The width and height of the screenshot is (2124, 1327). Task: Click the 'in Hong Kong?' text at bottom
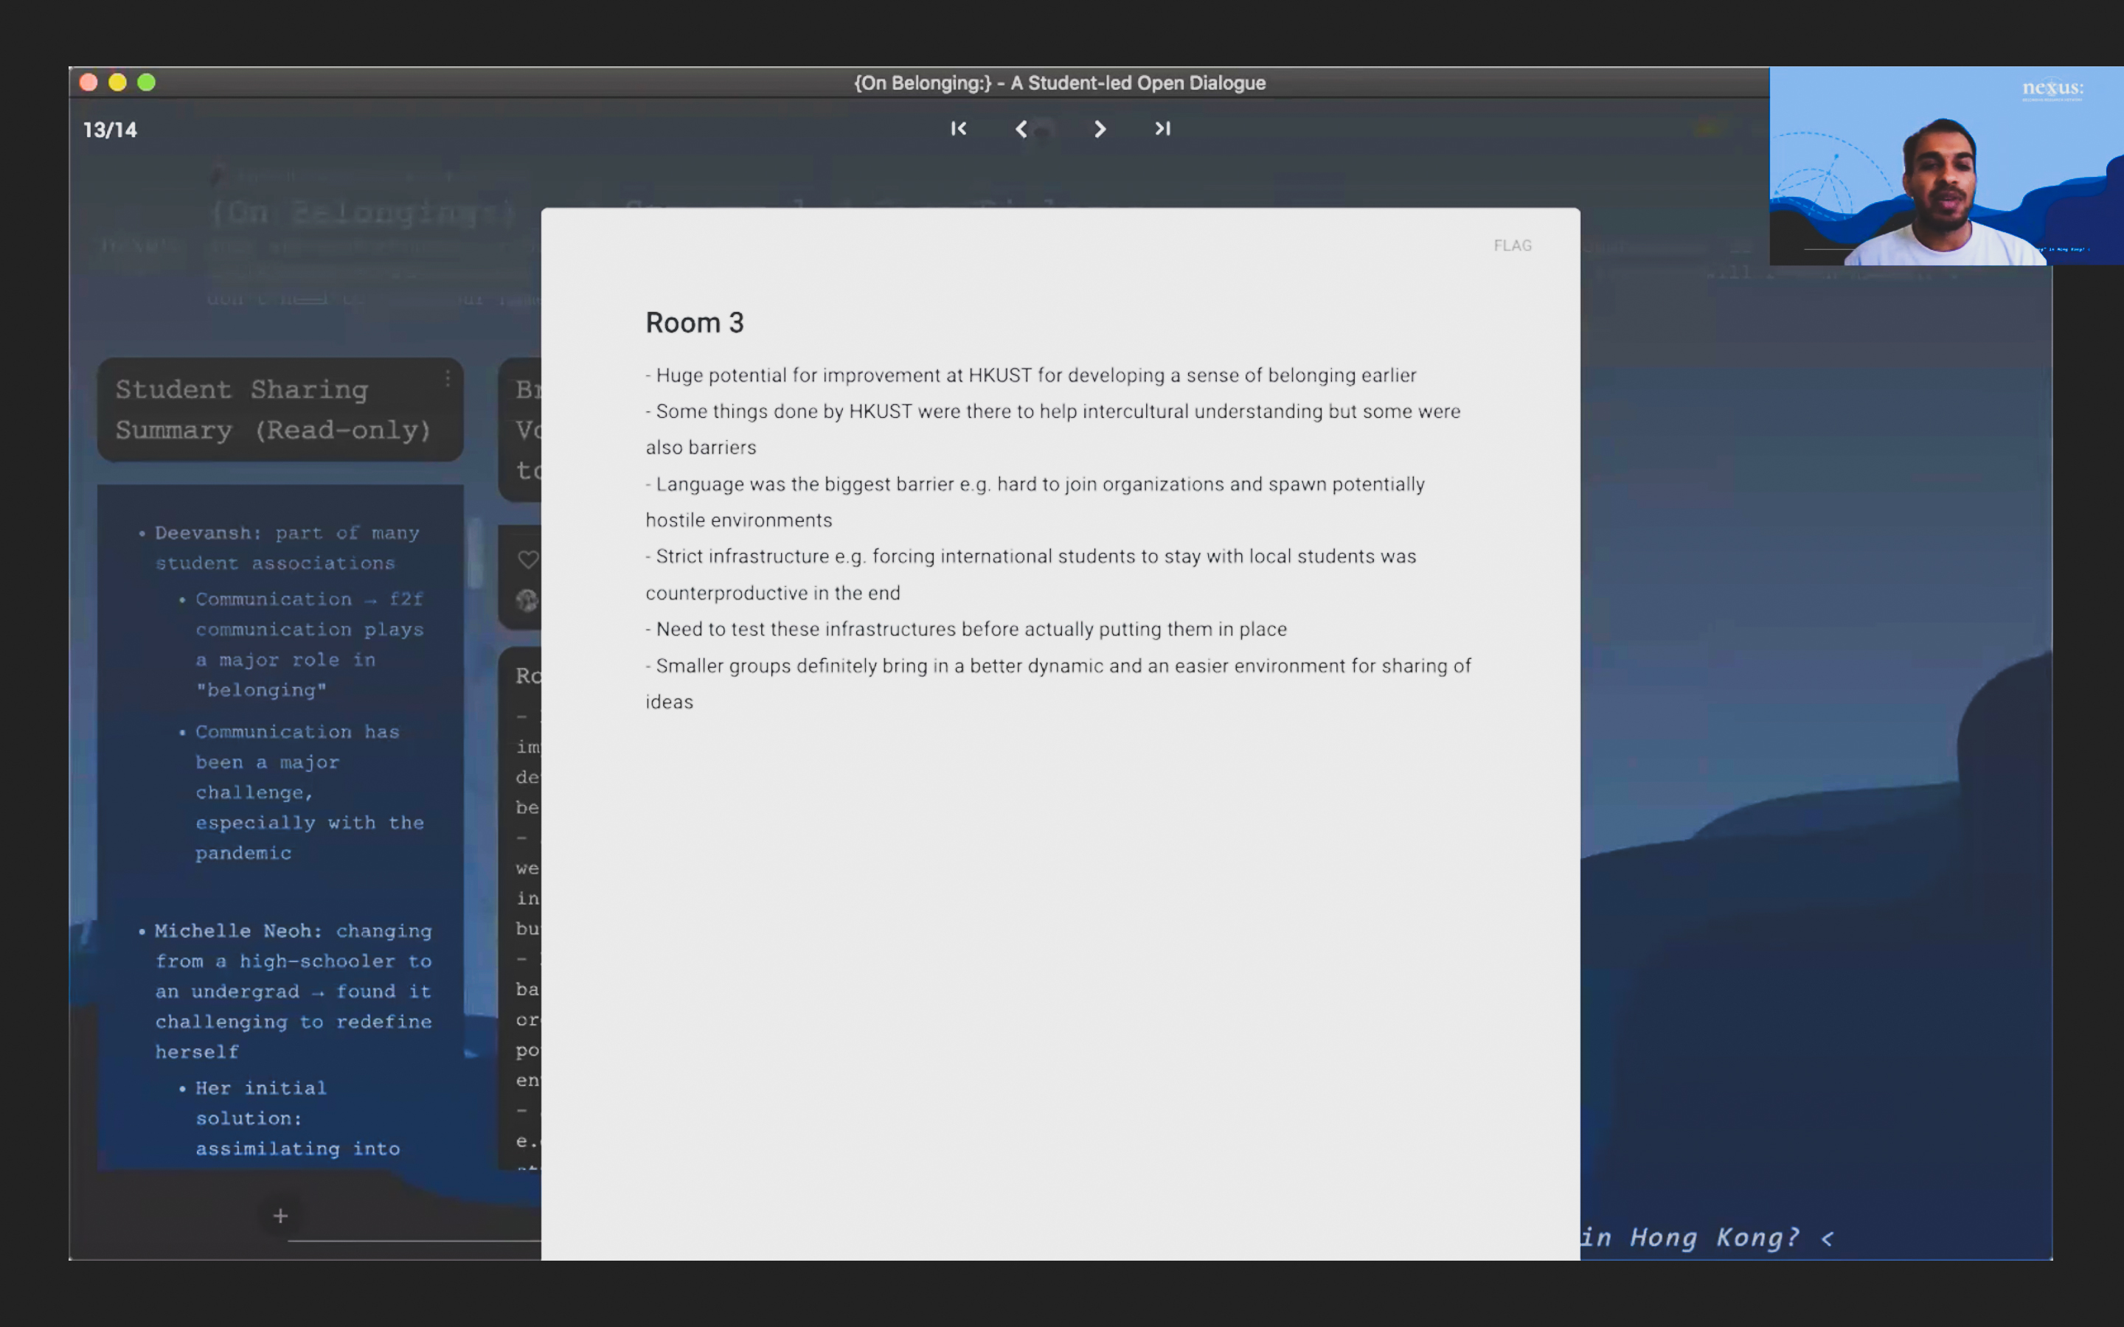click(1690, 1238)
